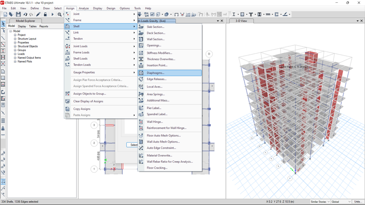
Task: Click the Lock model padlock icon
Action: (45, 15)
